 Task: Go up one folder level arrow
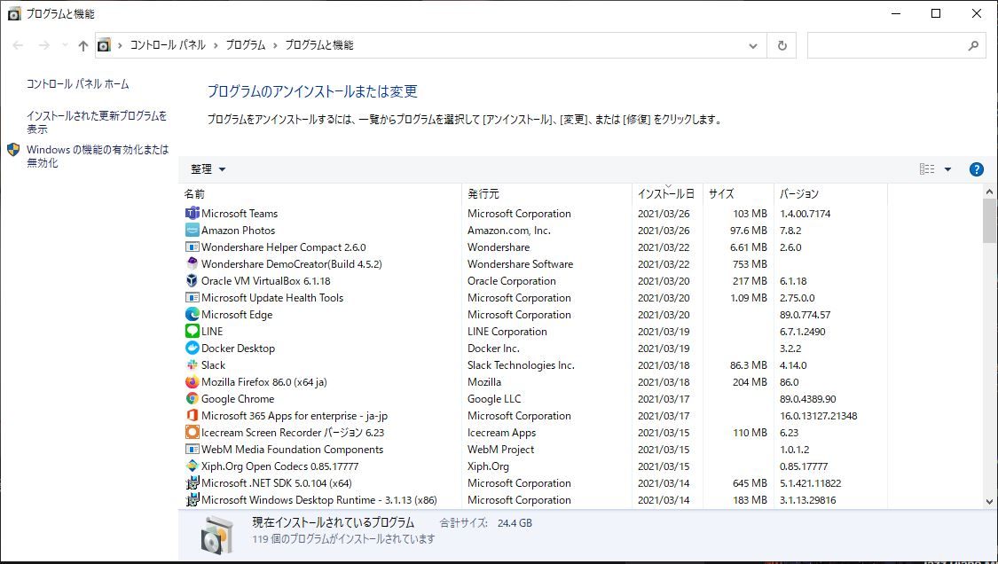click(83, 45)
